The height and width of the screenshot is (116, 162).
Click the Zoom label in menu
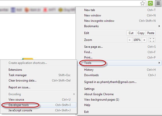click(x=88, y=40)
